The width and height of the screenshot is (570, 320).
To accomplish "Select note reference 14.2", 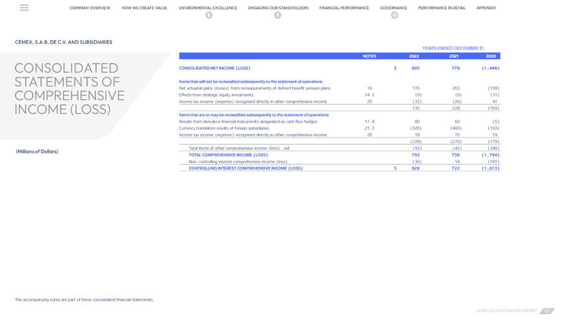I will (369, 94).
